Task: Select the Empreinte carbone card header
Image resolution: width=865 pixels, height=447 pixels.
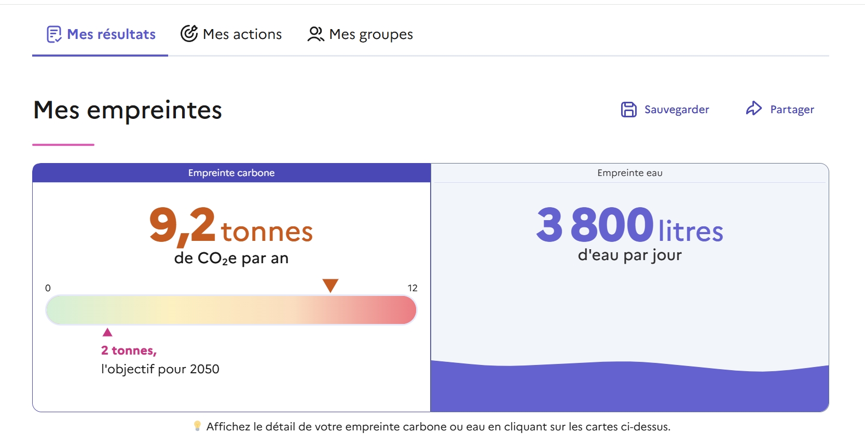Action: [x=231, y=173]
